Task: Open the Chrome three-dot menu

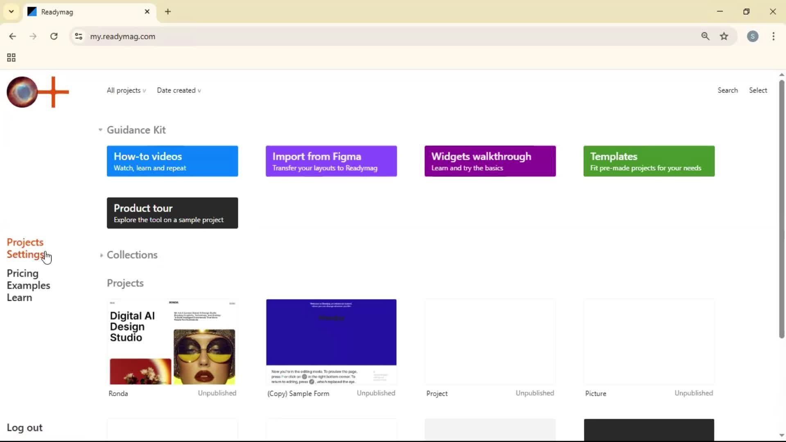Action: click(773, 36)
